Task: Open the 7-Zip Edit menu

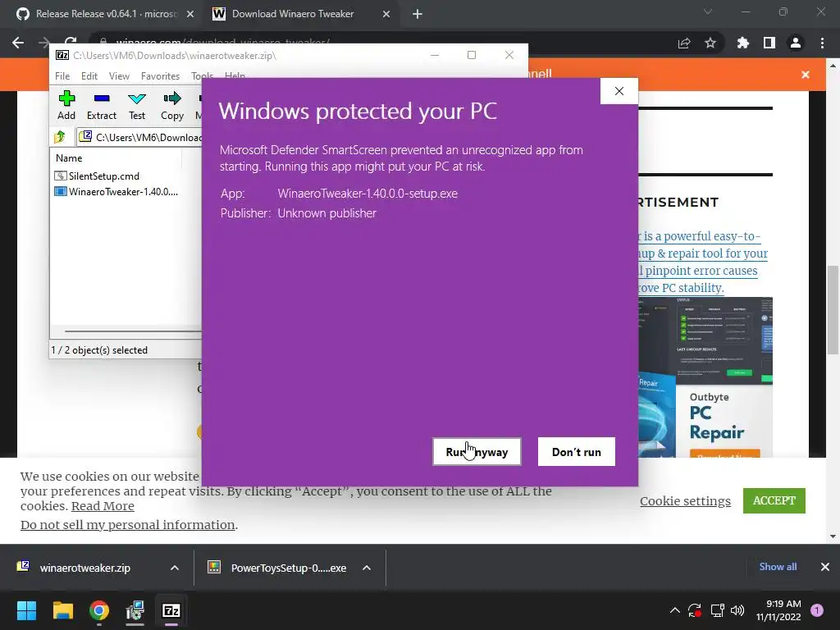Action: [89, 76]
